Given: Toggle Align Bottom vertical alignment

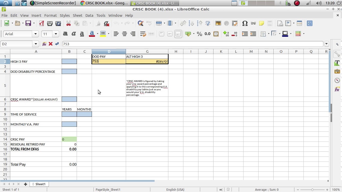Looking at the screenshot, I should click(178, 34).
